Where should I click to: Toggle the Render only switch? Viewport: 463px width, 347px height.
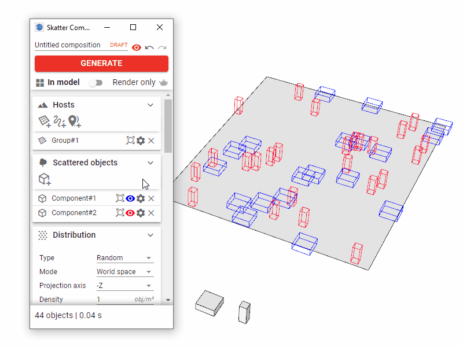click(95, 83)
